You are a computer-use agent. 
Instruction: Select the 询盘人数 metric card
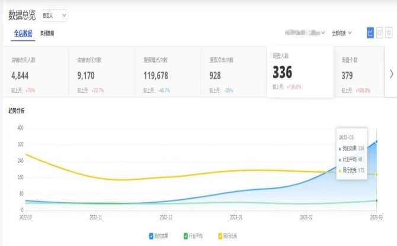(299, 72)
